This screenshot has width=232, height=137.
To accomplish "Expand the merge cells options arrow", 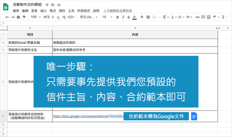I will coord(158,17).
